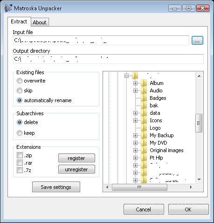214x223 pixels.
Task: Click the Matroska Unpacker title bar icon
Action: [8, 8]
